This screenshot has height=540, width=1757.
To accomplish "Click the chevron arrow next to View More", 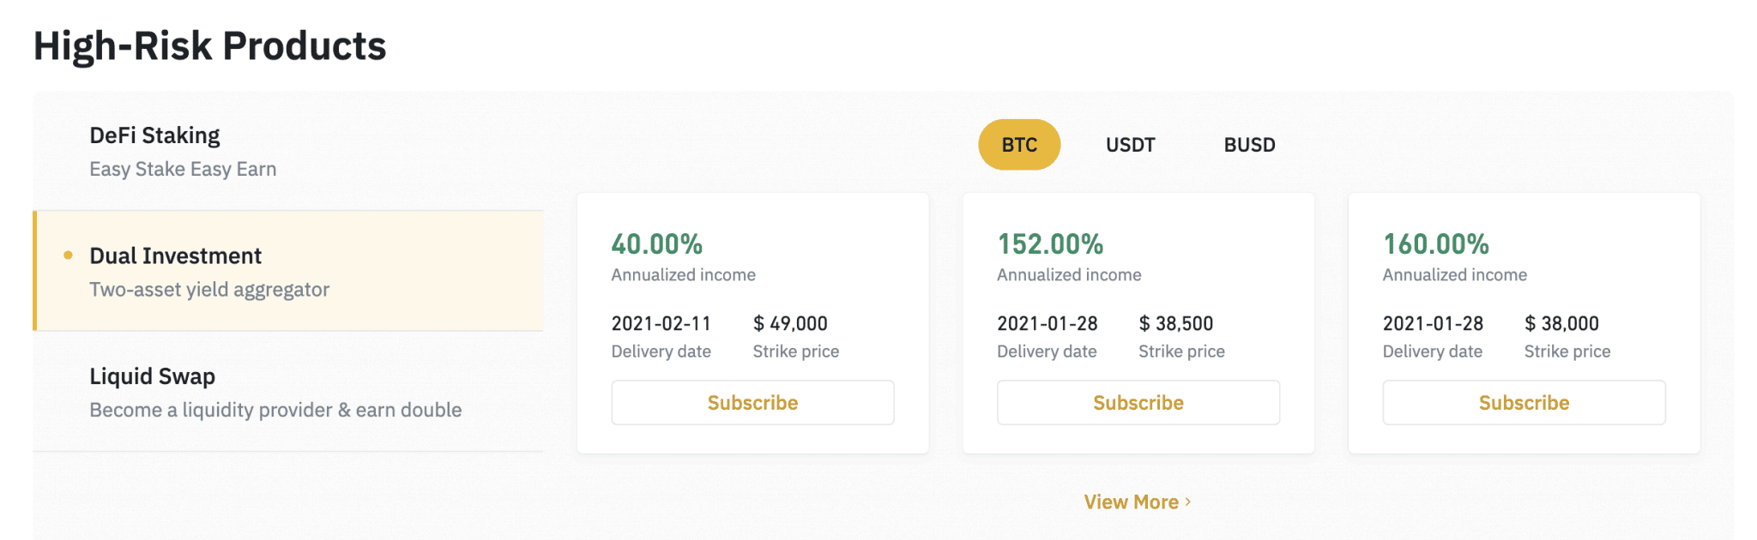I will [1188, 501].
